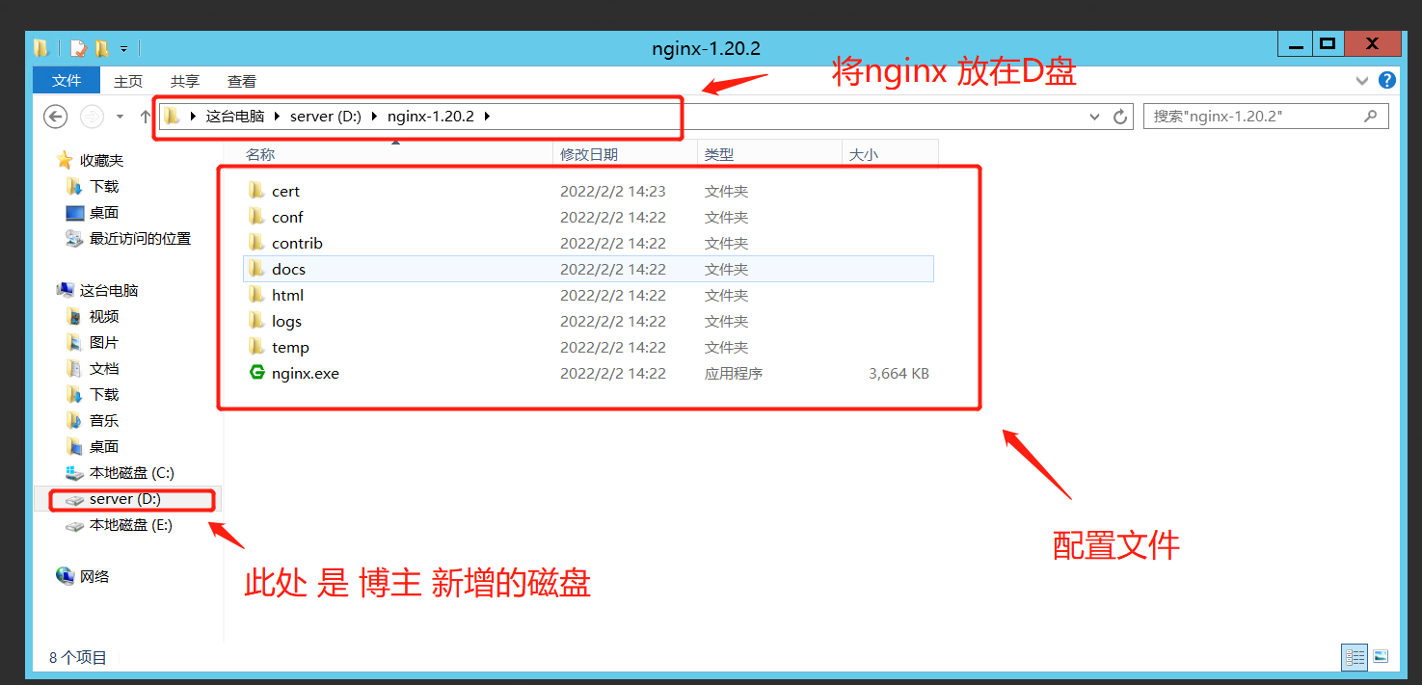Select the contrib folder icon

256,243
